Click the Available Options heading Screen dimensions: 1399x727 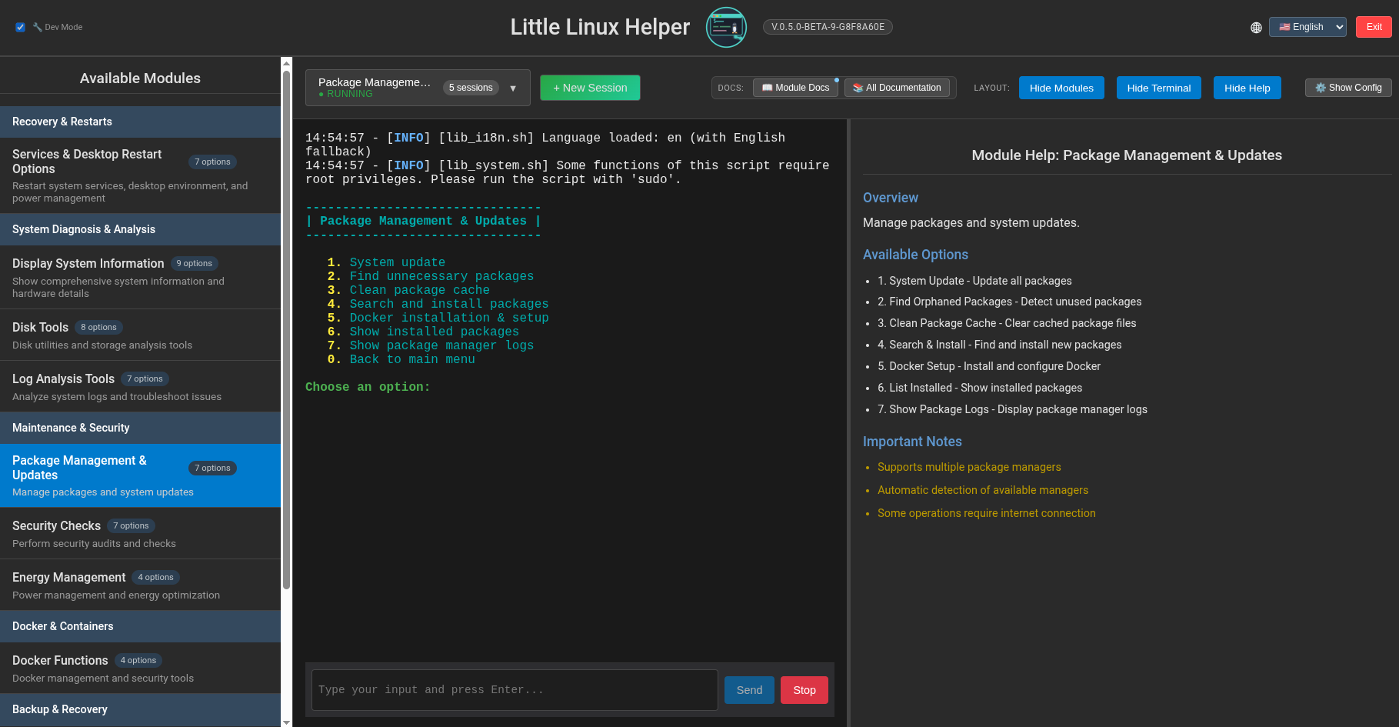click(x=915, y=255)
